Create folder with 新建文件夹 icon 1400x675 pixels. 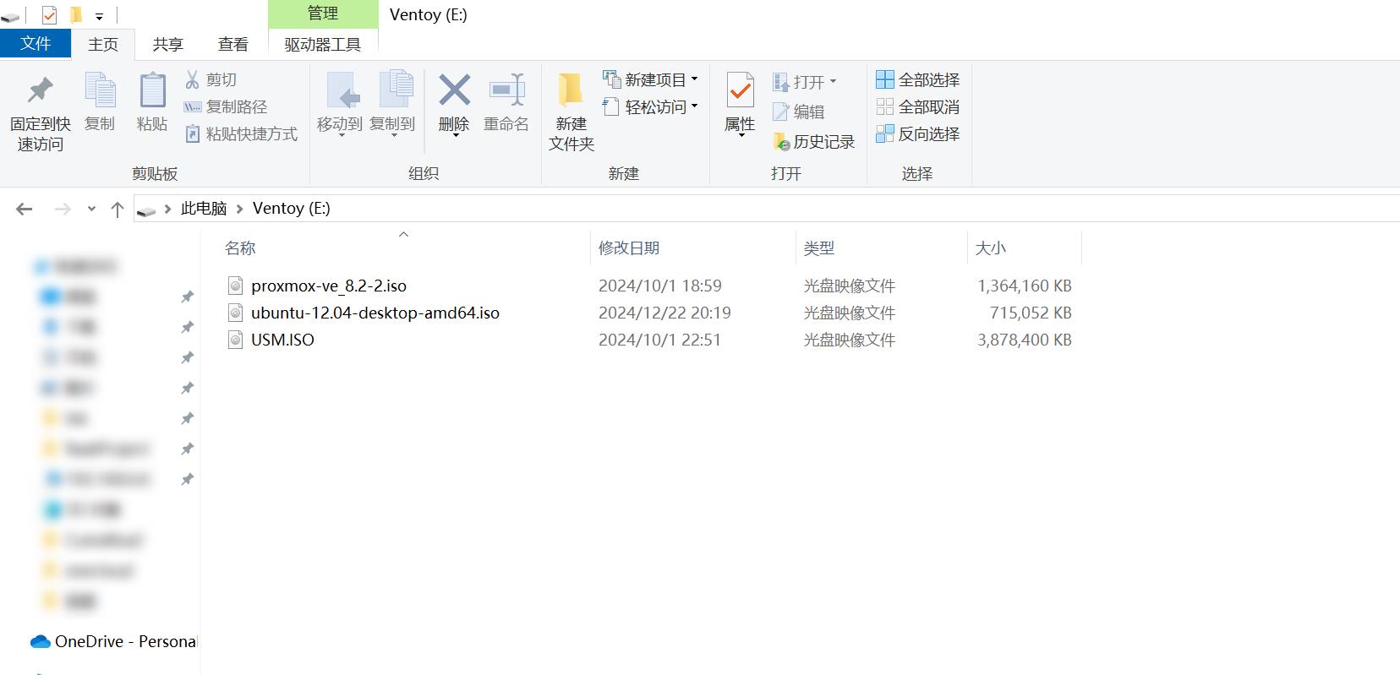click(571, 90)
